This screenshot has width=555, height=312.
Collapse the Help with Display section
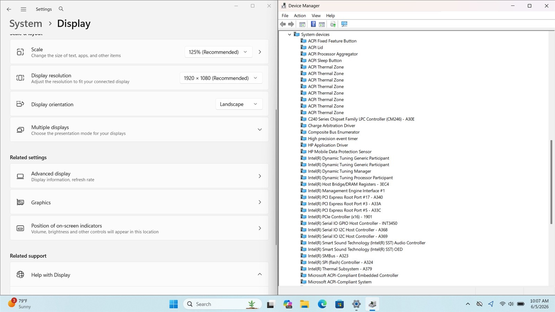click(259, 275)
